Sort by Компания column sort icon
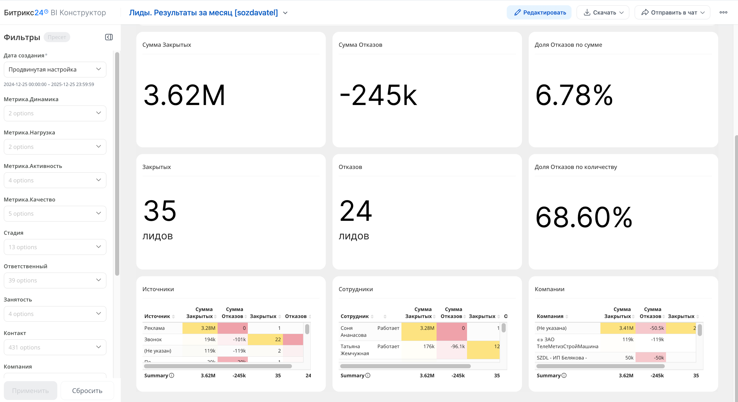Image resolution: width=738 pixels, height=402 pixels. click(567, 317)
